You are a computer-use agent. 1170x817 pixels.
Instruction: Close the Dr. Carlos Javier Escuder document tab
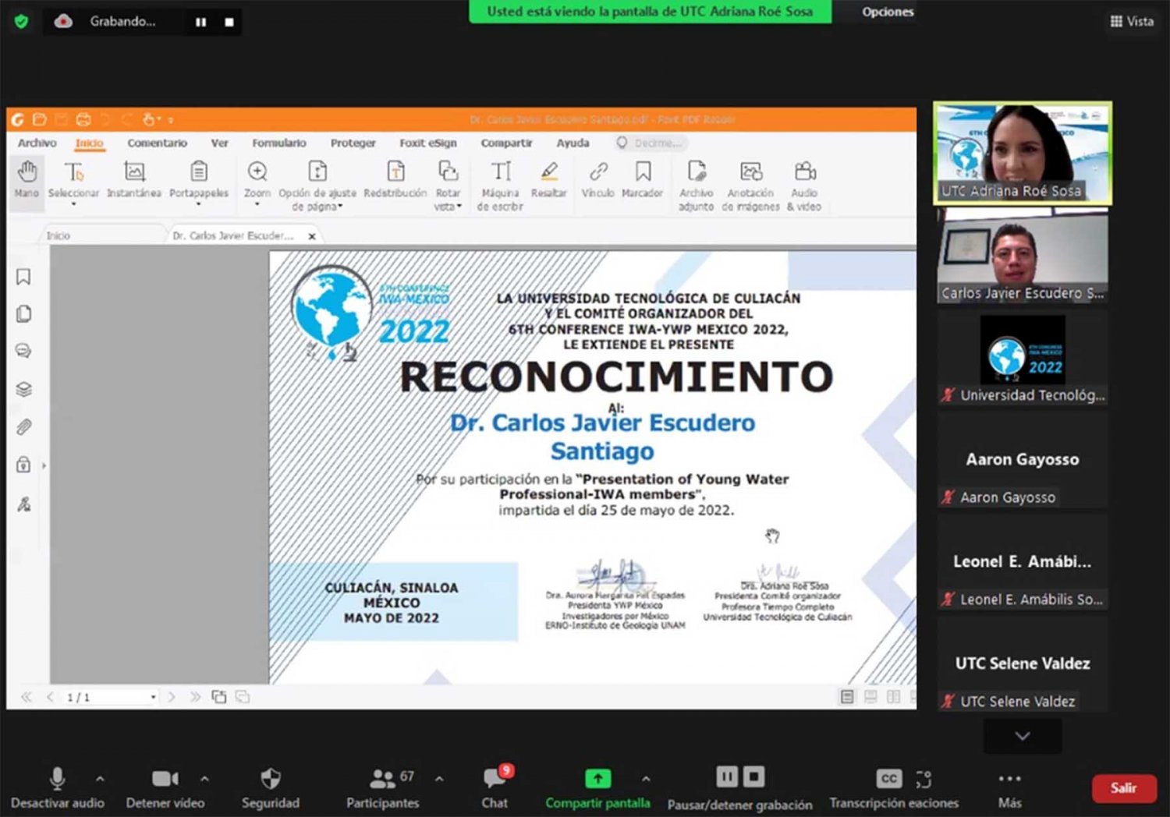click(312, 235)
